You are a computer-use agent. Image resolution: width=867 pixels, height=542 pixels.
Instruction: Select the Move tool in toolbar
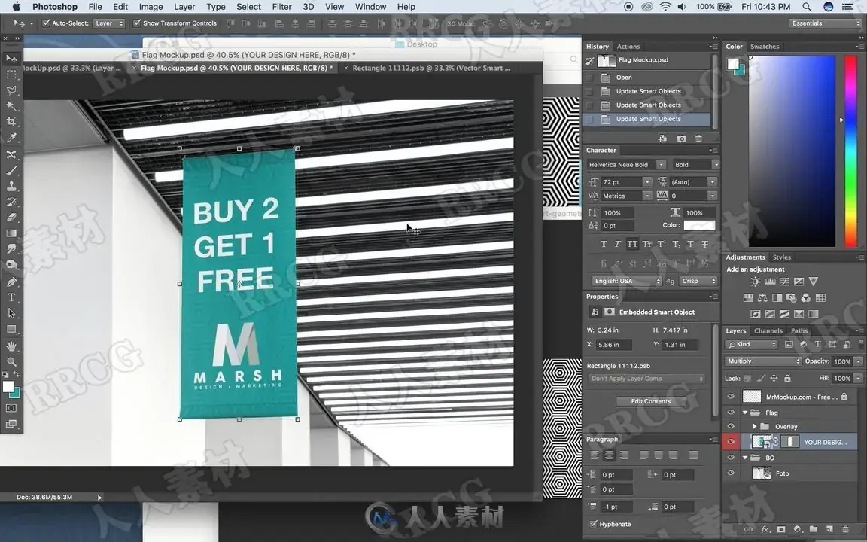[x=11, y=58]
